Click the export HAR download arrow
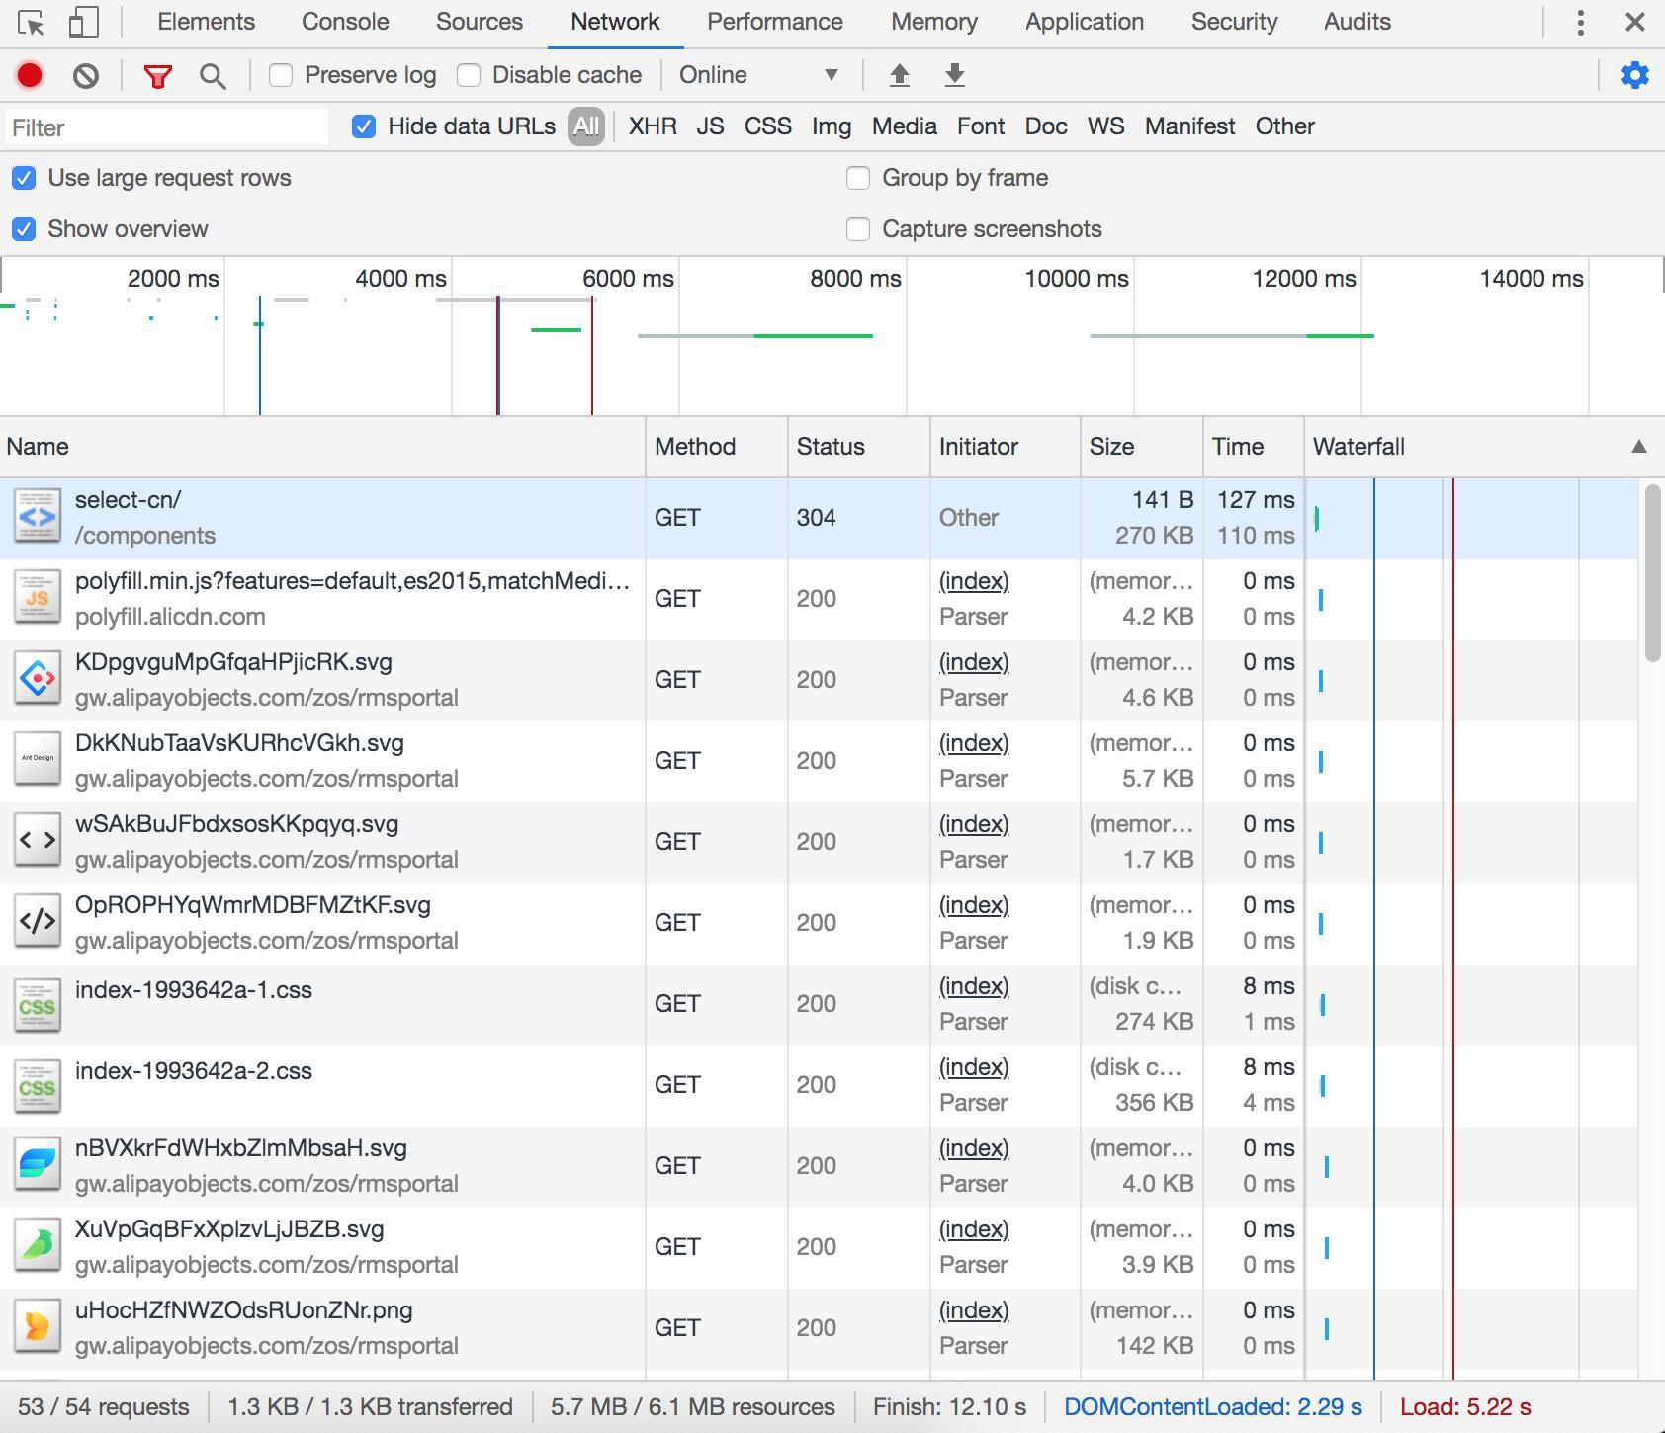This screenshot has width=1665, height=1433. [x=954, y=75]
